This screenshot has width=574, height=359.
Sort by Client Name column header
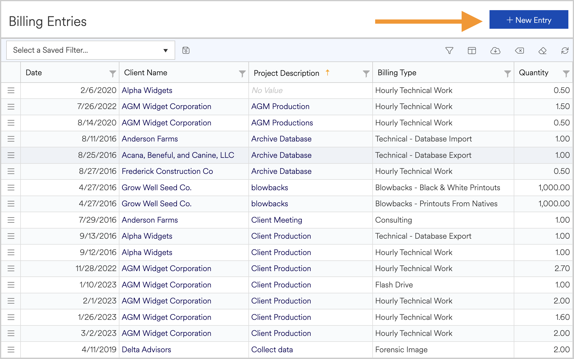click(x=146, y=73)
